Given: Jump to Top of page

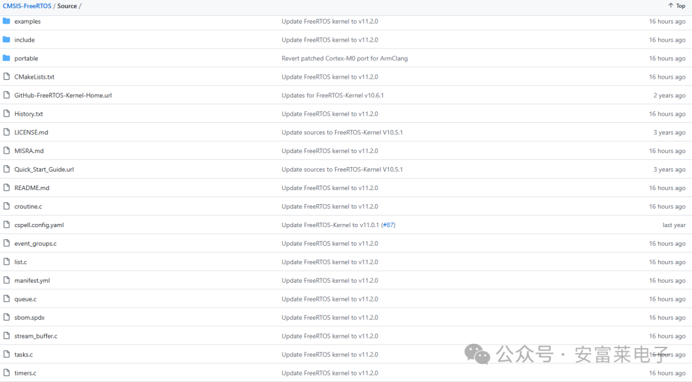Looking at the screenshot, I should click(x=677, y=6).
